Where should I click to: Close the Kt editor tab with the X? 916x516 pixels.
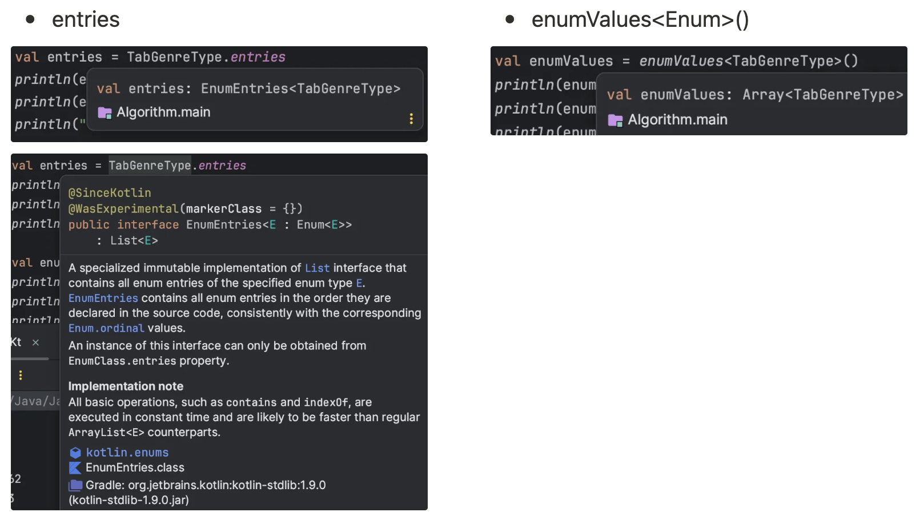[35, 342]
